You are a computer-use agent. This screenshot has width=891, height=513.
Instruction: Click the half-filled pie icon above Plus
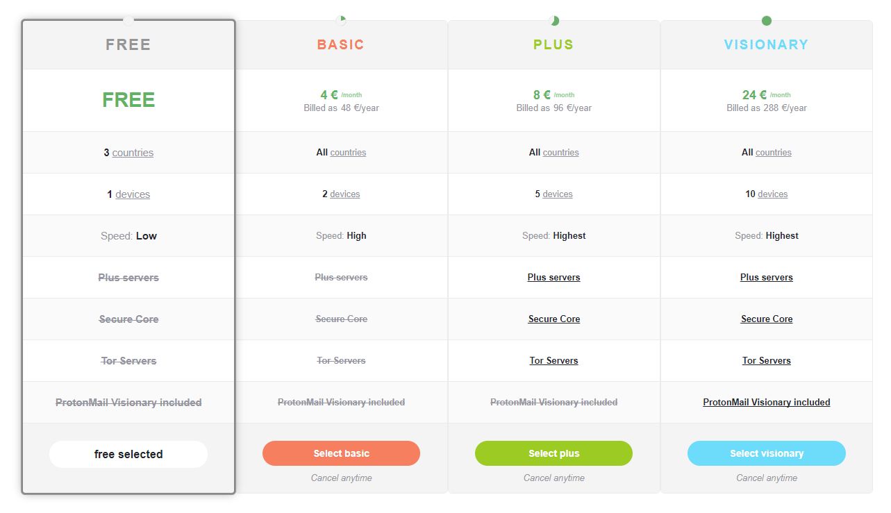tap(553, 21)
